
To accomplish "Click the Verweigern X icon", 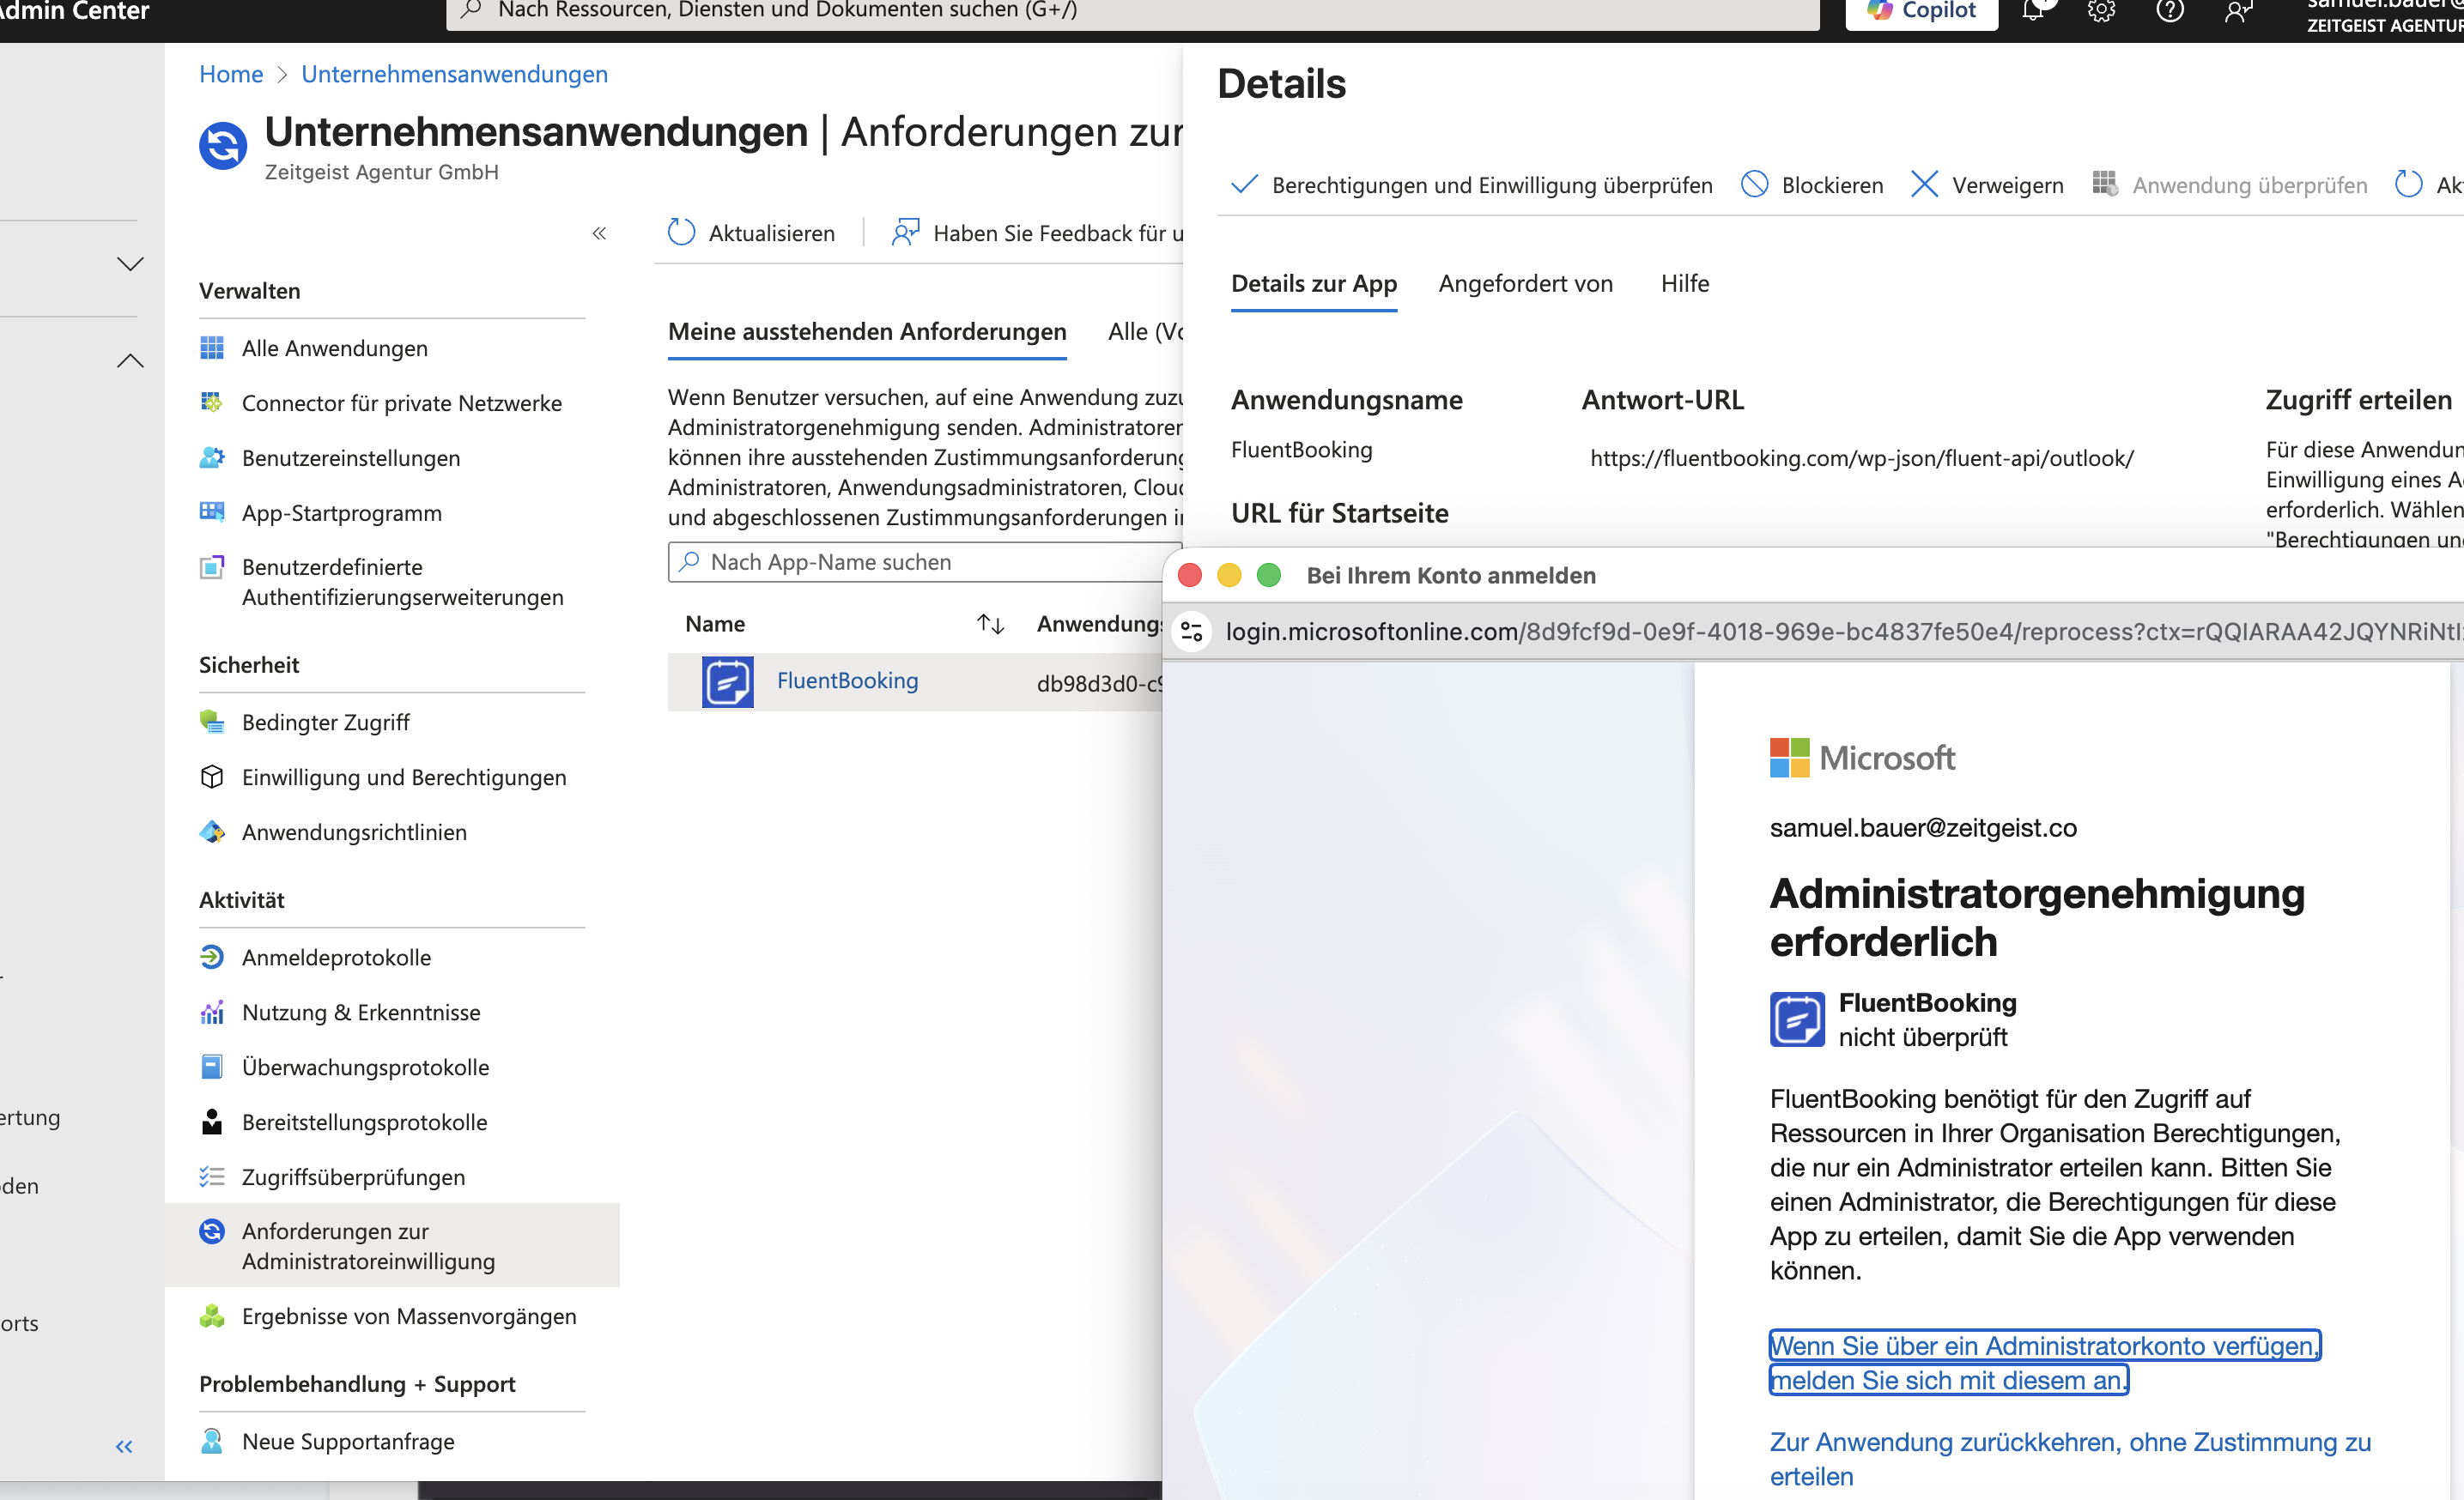I will (1924, 184).
